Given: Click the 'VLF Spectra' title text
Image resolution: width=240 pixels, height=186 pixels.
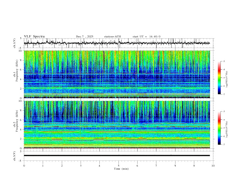Looking at the screenshot, I should pos(34,36).
